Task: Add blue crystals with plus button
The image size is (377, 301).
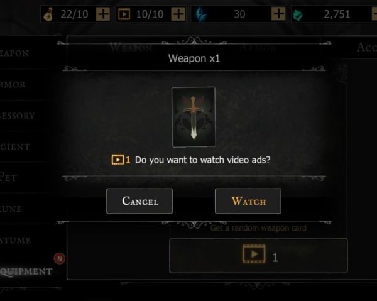Action: click(x=278, y=14)
